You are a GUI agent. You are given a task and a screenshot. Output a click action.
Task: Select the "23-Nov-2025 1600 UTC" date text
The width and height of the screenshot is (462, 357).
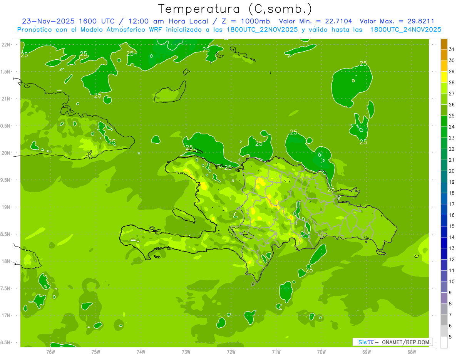click(x=69, y=21)
